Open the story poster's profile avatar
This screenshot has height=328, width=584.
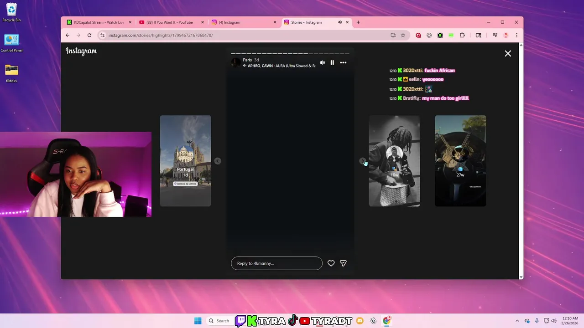236,62
